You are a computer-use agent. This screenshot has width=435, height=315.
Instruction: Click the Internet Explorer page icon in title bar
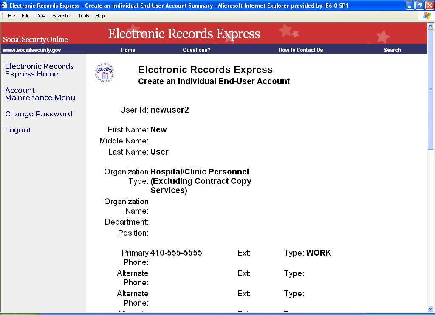4,5
